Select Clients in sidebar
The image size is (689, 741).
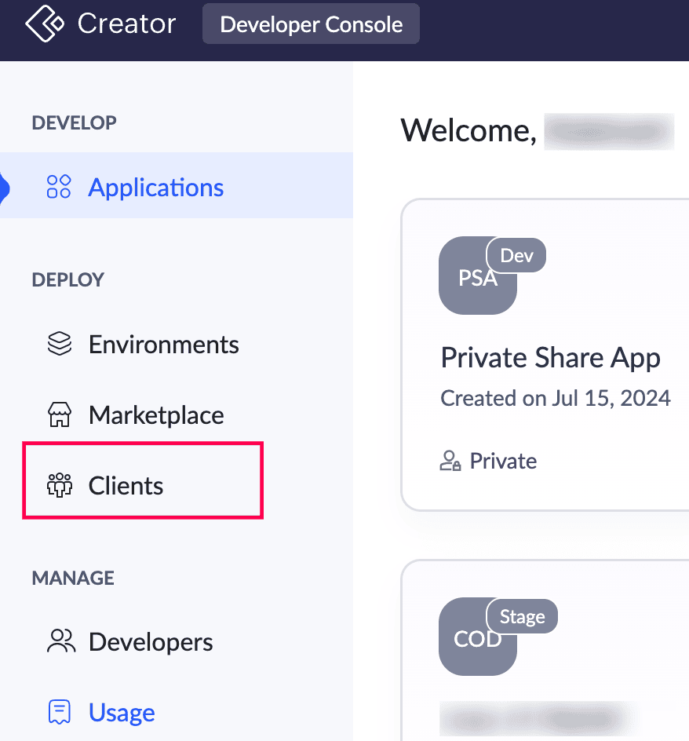coord(126,485)
